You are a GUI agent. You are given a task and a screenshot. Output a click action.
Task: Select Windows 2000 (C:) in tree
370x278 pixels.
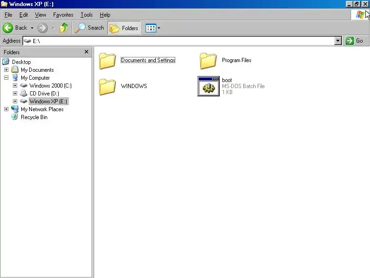[x=50, y=86]
